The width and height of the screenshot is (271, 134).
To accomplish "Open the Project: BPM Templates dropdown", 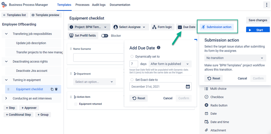I will pos(89,27).
